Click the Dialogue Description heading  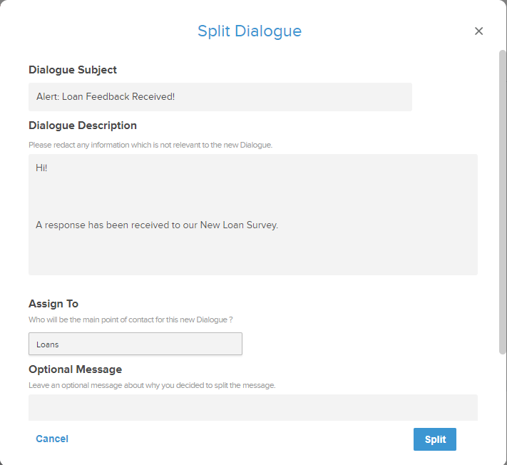point(83,126)
